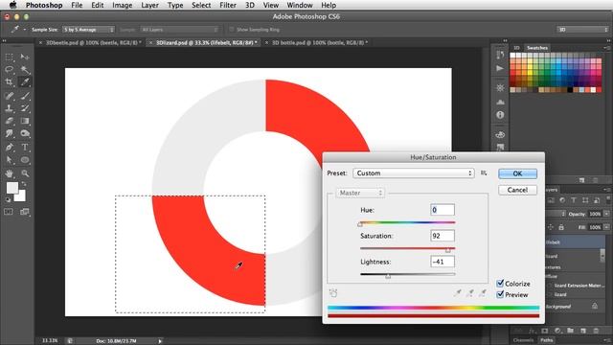Swap foreground and background colors

[24, 184]
